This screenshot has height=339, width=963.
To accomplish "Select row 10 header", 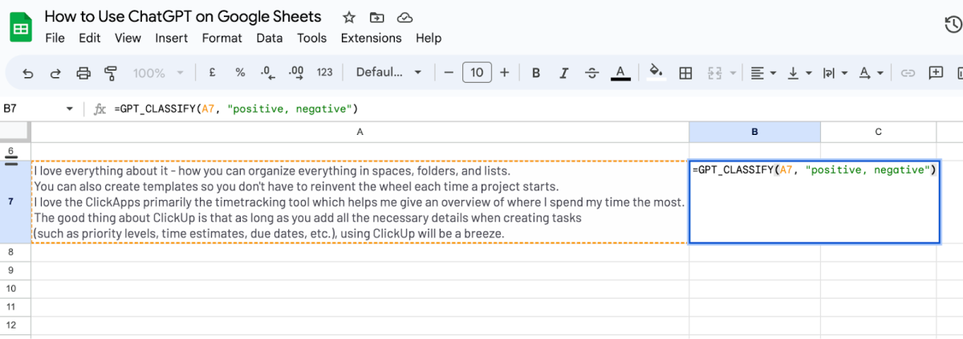I will [11, 288].
